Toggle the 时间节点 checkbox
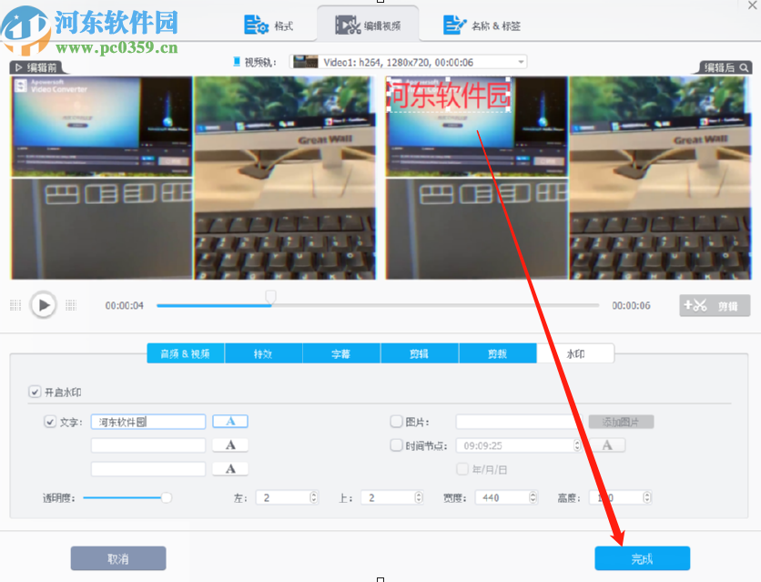The height and width of the screenshot is (582, 761). point(397,445)
